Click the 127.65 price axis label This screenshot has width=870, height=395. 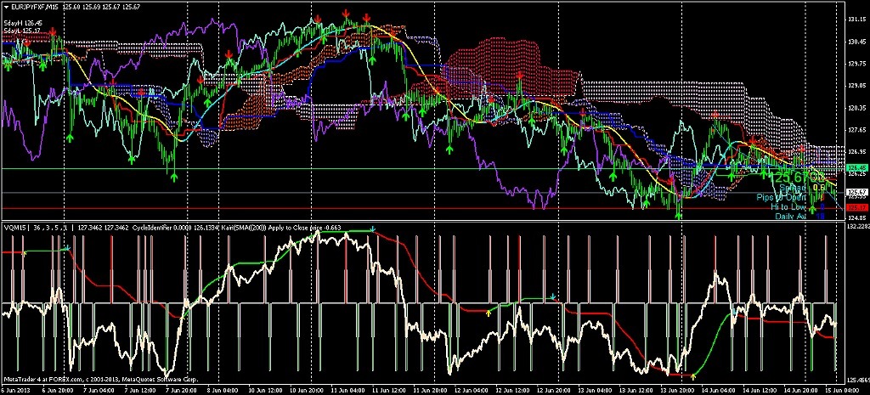click(x=857, y=130)
